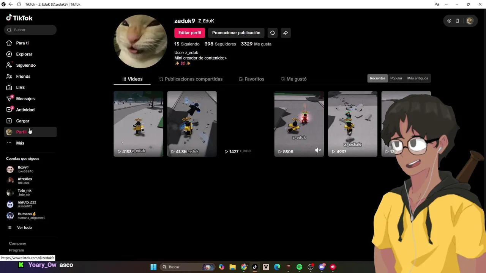
Task: Switch to the Videos tab
Action: [x=132, y=79]
